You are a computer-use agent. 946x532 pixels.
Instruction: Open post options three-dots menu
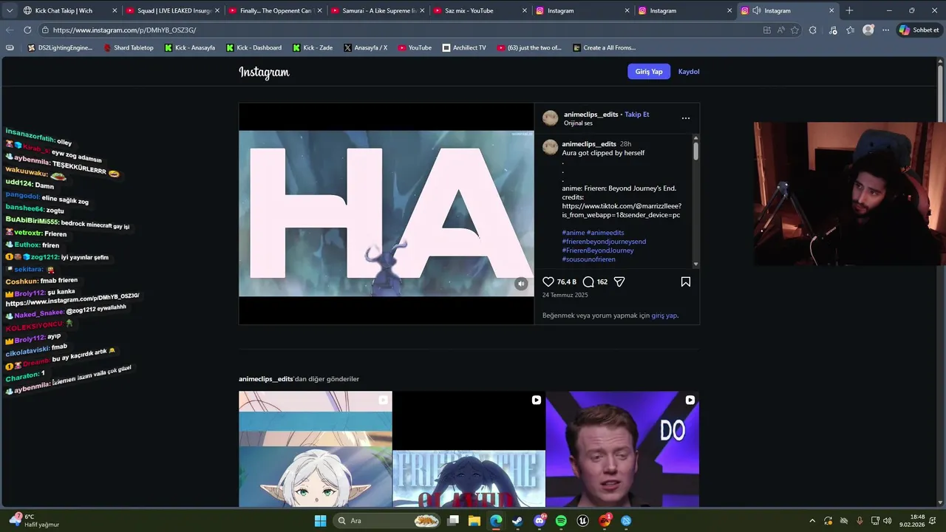(x=686, y=118)
